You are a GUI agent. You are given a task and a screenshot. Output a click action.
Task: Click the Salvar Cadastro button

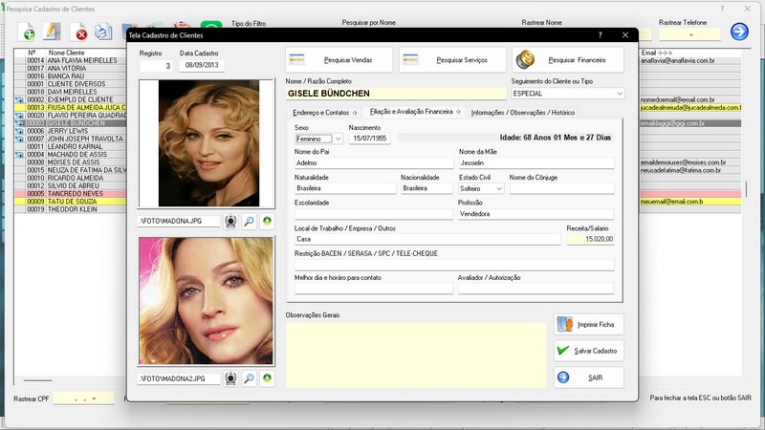589,351
